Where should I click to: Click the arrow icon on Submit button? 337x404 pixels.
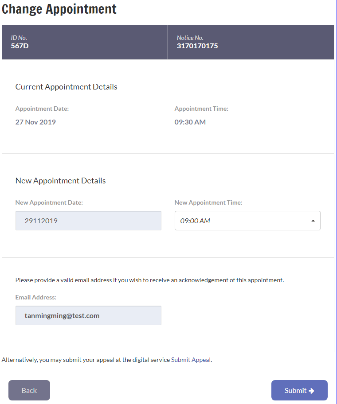click(x=311, y=390)
